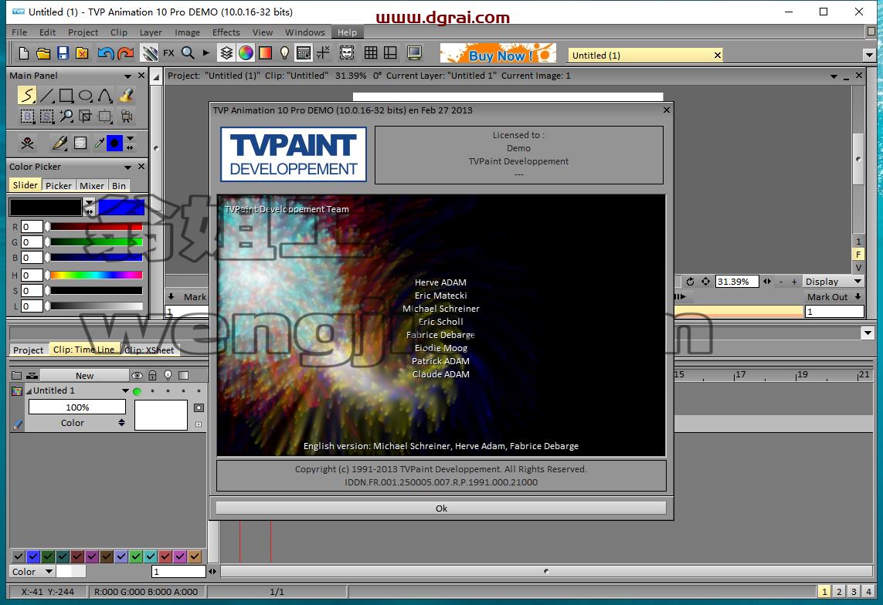Screen dimensions: 883x605
Task: Toggle the magenta color group checkbox
Action: click(x=180, y=556)
